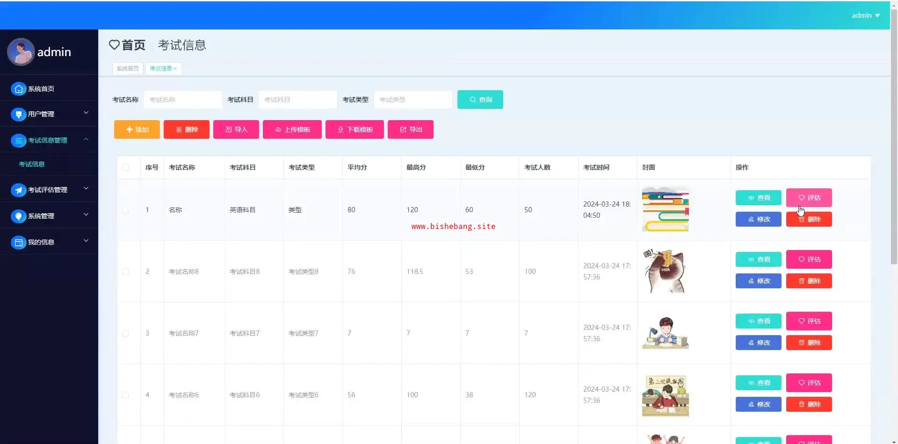Viewport: 898px width, 444px height.
Task: Open the 考试信息 submenu item
Action: click(32, 164)
